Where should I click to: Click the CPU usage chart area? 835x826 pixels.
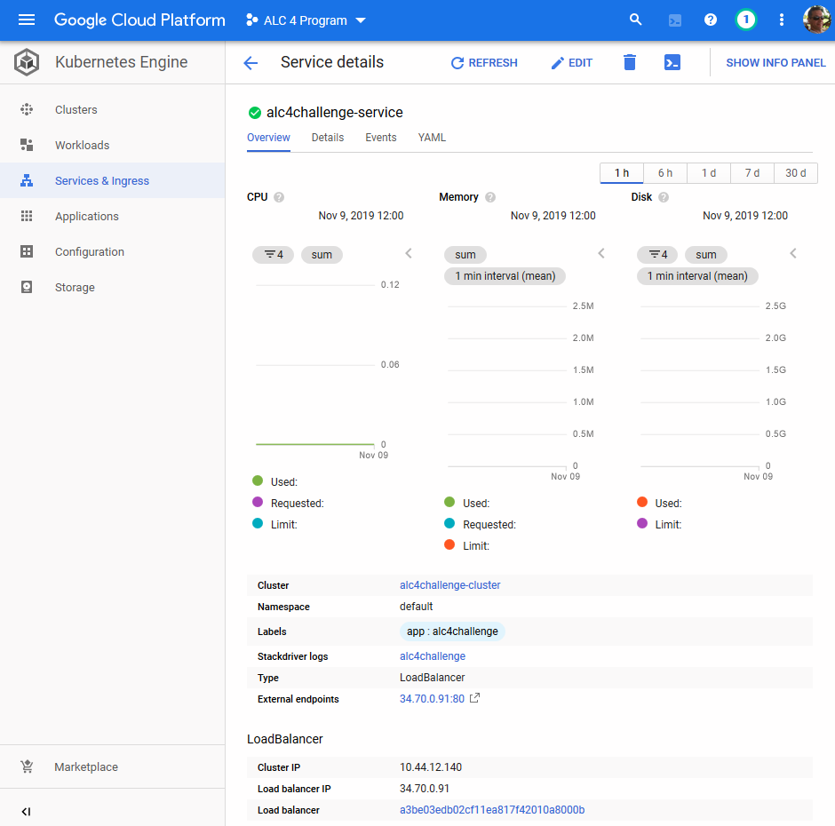coord(315,365)
